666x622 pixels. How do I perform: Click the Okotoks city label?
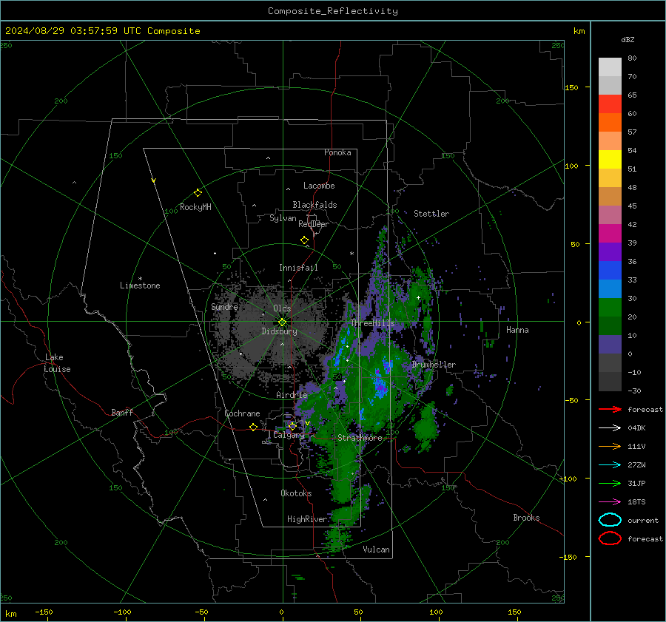(296, 493)
